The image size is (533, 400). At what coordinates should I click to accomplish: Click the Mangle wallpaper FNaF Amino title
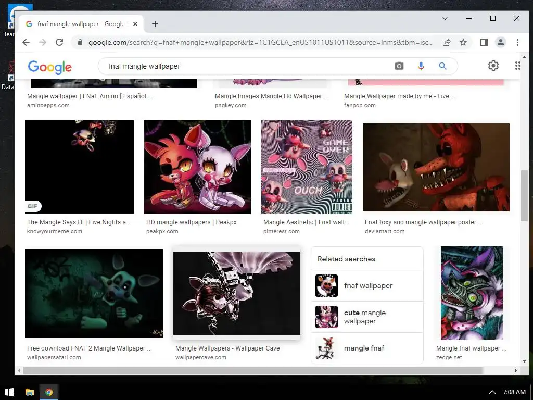coord(90,96)
